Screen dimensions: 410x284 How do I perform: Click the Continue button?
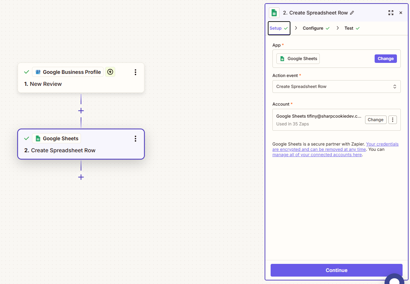336,270
